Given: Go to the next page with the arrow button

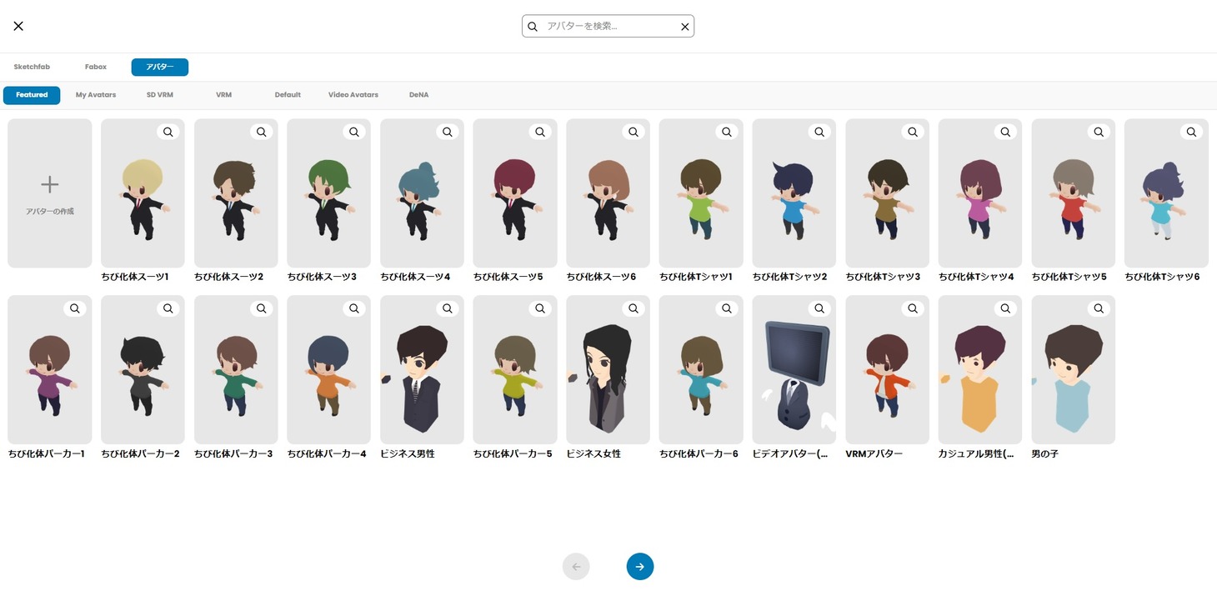Looking at the screenshot, I should click(639, 567).
